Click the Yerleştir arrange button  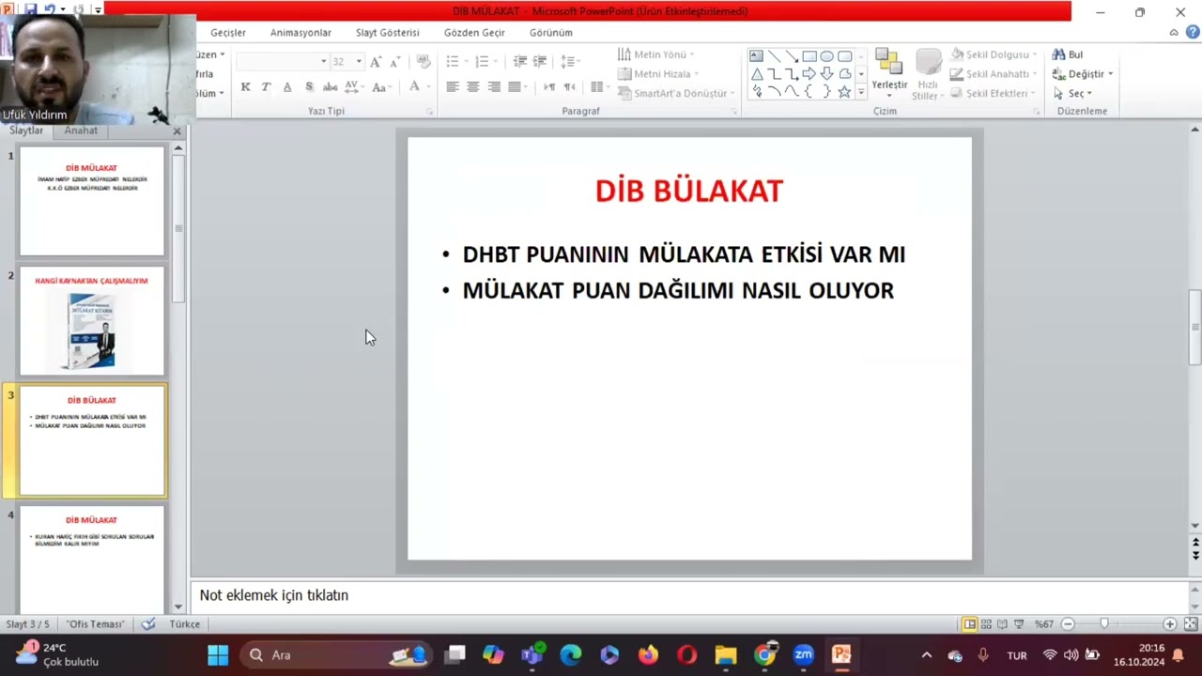pyautogui.click(x=889, y=73)
